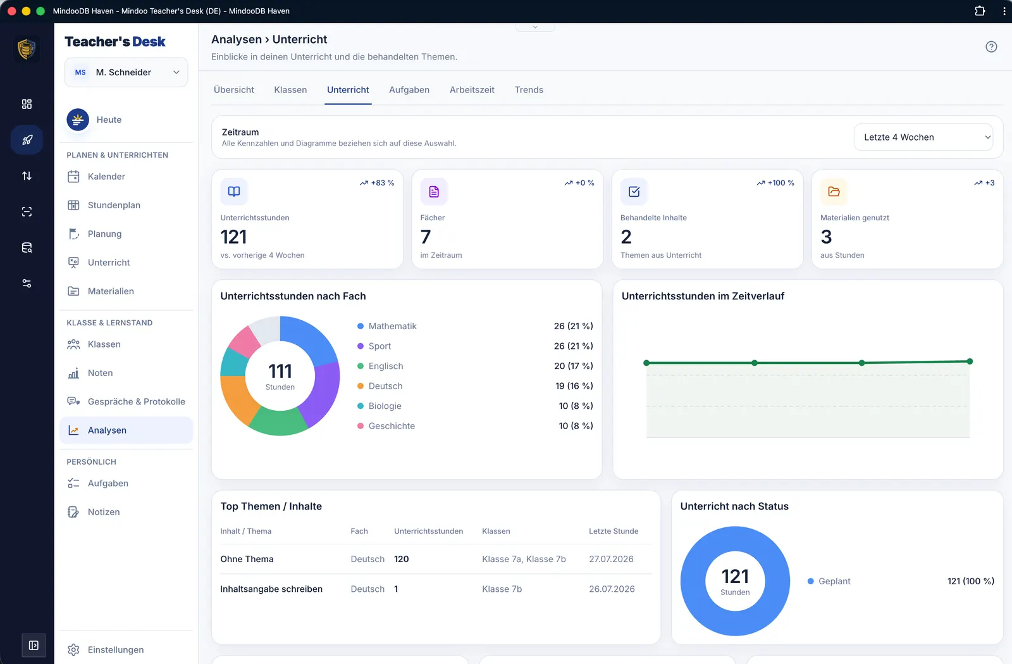The width and height of the screenshot is (1012, 664).
Task: Click the rocket icon in left rail
Action: (x=27, y=140)
